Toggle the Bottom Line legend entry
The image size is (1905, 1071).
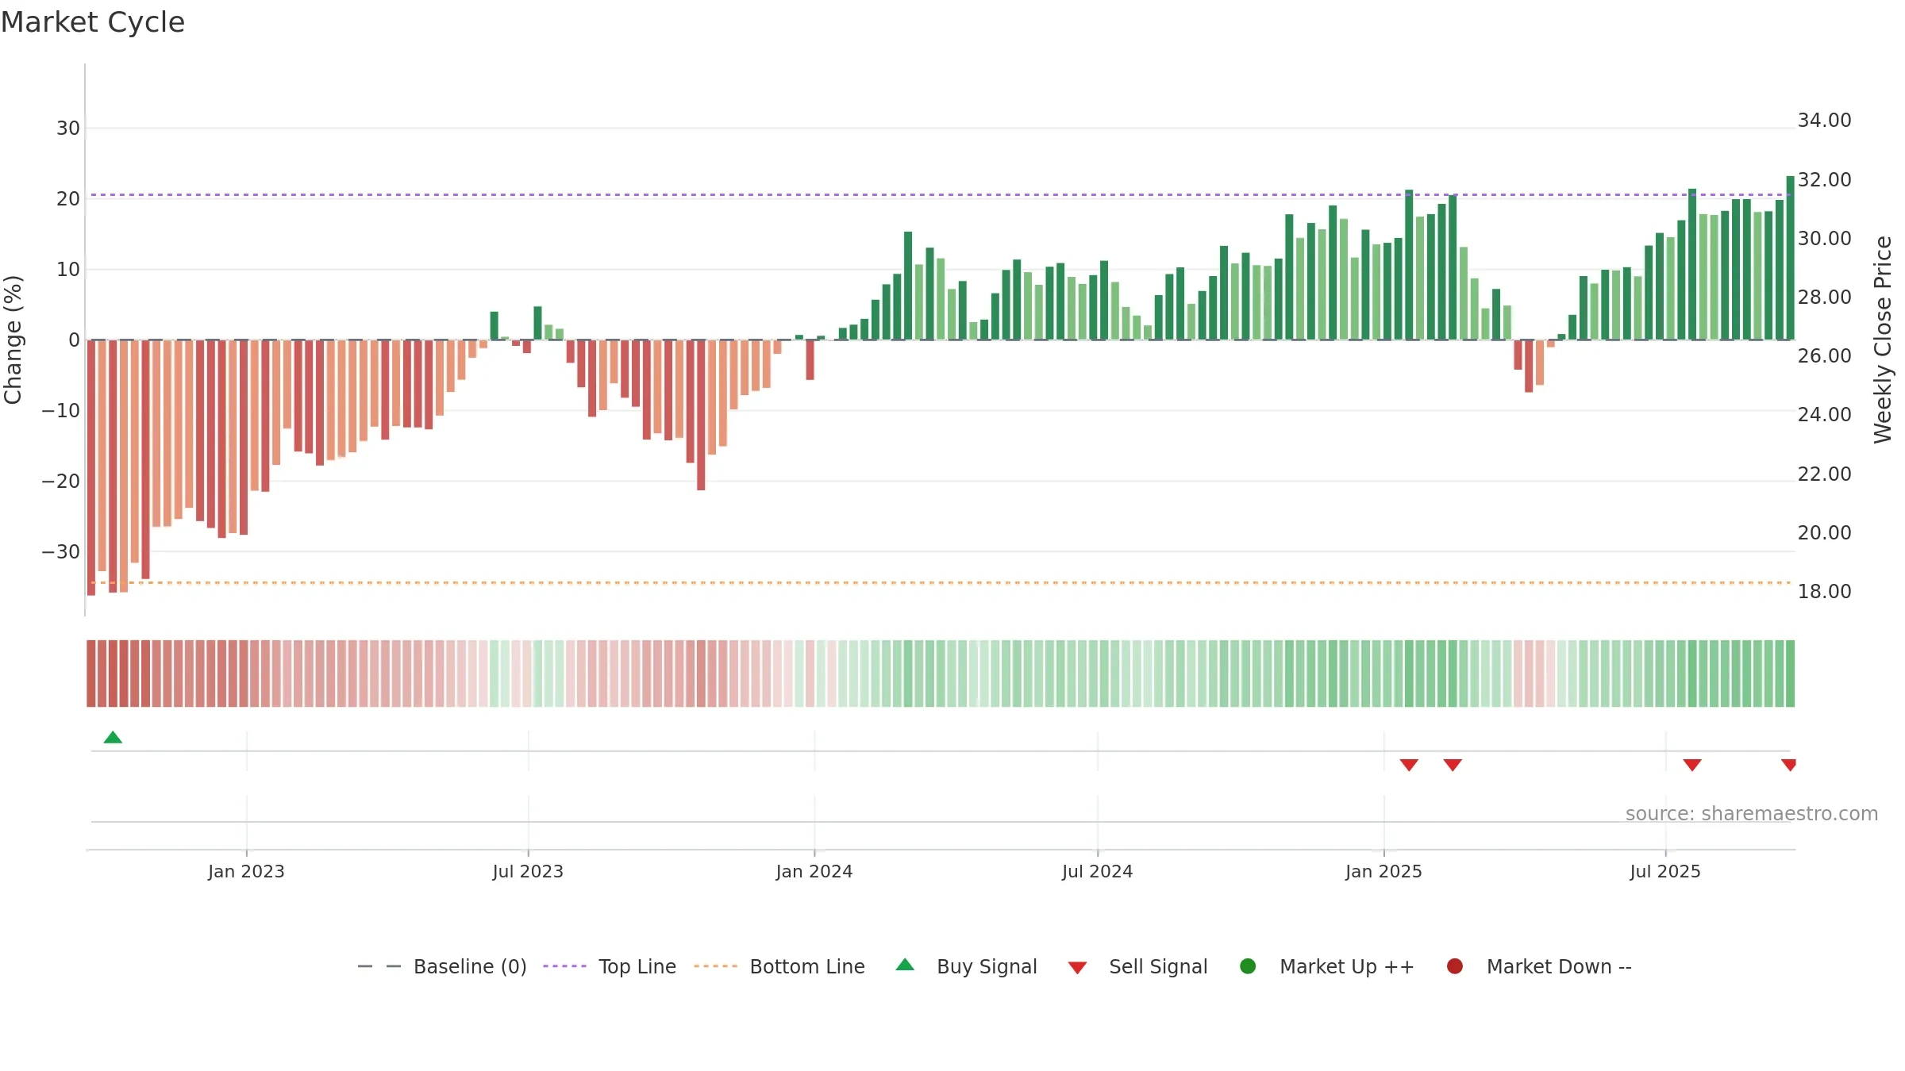pyautogui.click(x=779, y=966)
